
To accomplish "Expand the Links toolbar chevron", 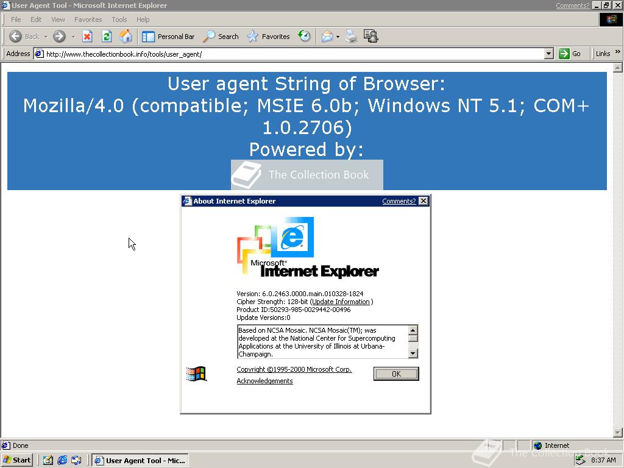I will [x=618, y=52].
